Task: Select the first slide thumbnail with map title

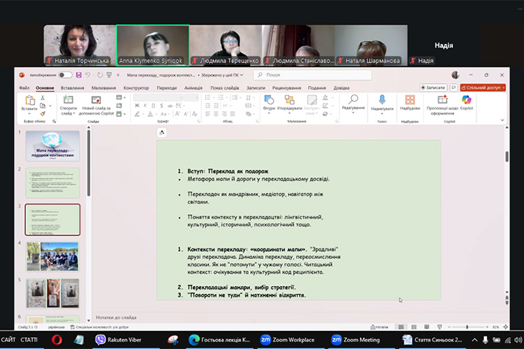Action: coord(53,146)
